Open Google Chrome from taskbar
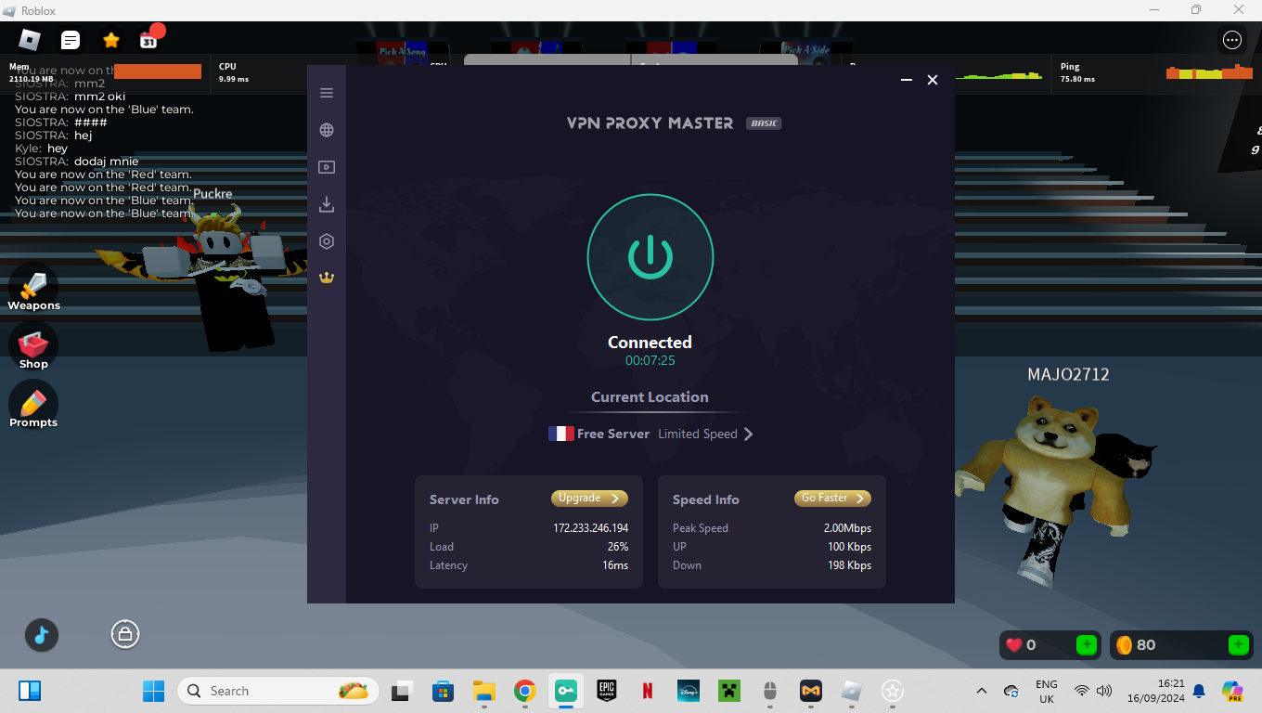The image size is (1262, 713). pos(525,691)
